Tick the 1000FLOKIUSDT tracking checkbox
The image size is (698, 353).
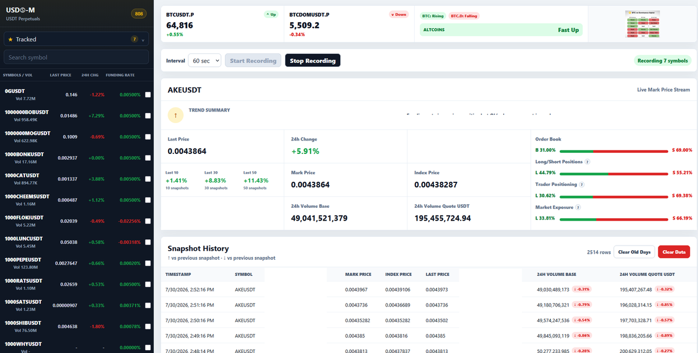[148, 221]
